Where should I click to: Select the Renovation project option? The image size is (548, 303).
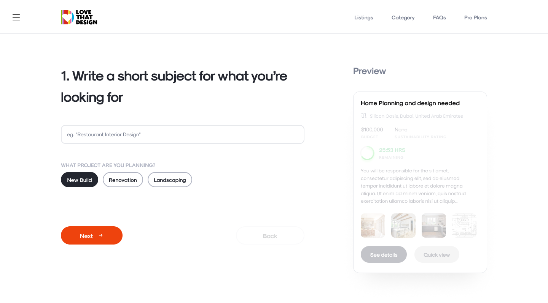pyautogui.click(x=123, y=180)
